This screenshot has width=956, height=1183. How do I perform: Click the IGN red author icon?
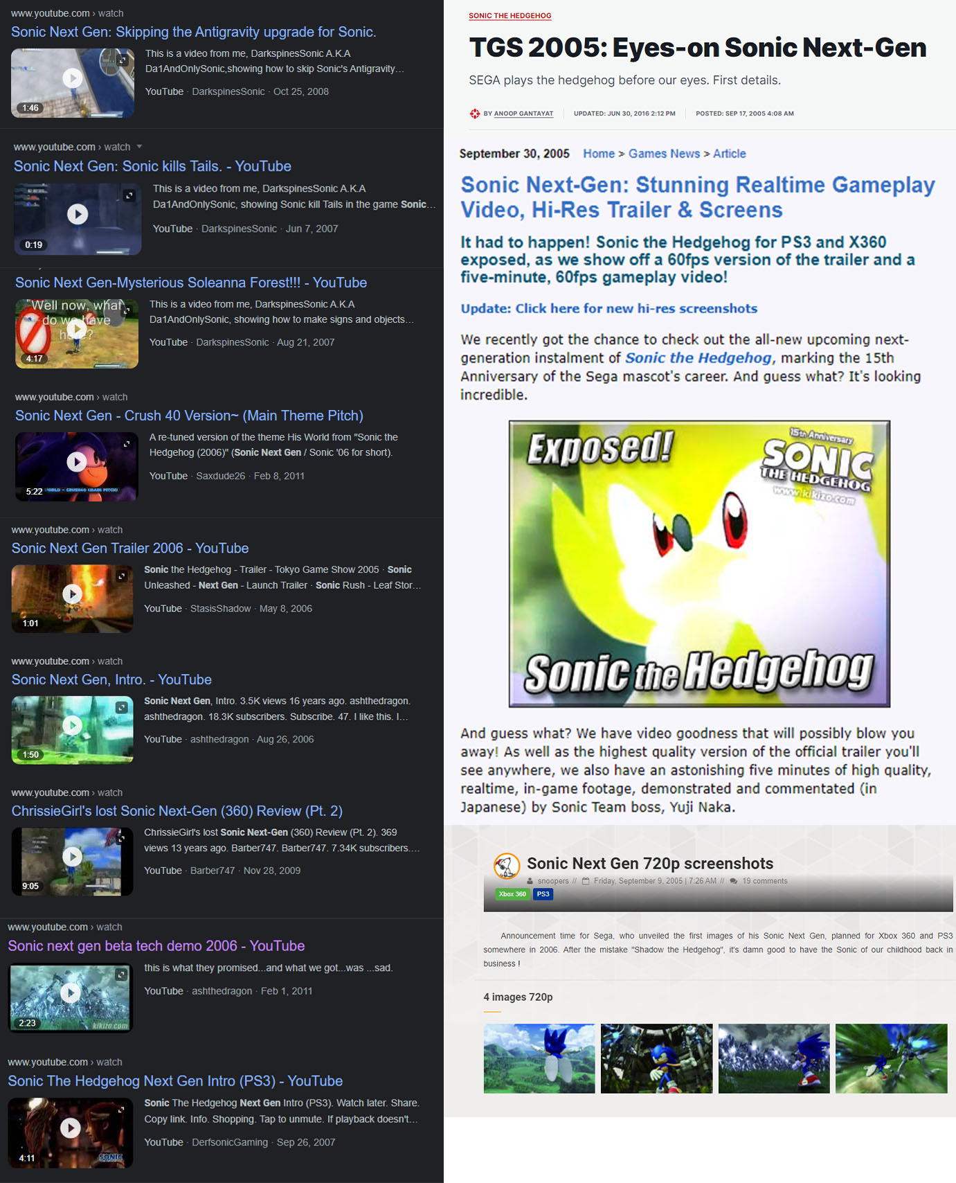(475, 114)
